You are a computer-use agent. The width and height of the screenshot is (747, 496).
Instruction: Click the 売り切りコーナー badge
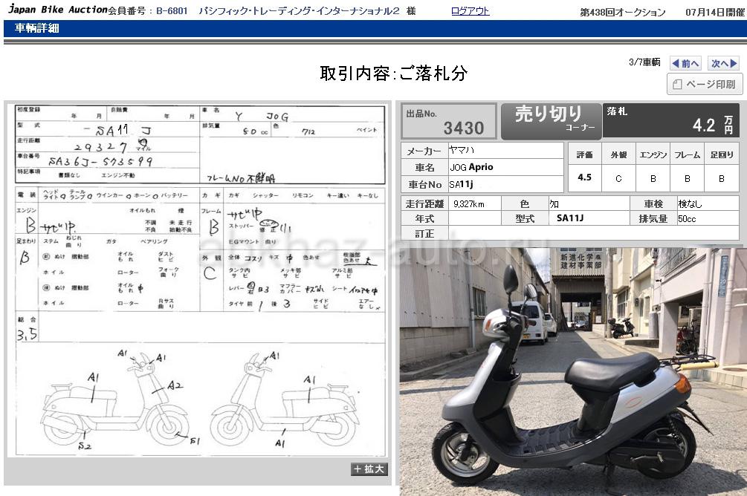(552, 121)
